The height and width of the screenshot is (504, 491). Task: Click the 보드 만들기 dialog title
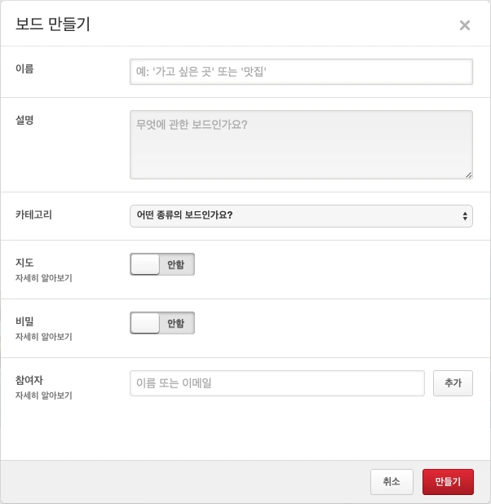coord(53,24)
